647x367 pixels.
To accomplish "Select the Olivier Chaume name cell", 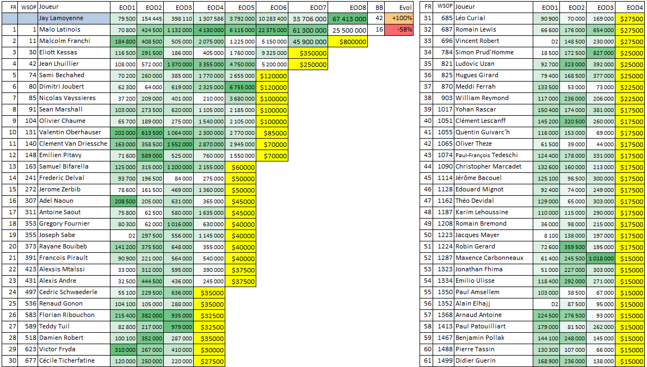I will 74,121.
